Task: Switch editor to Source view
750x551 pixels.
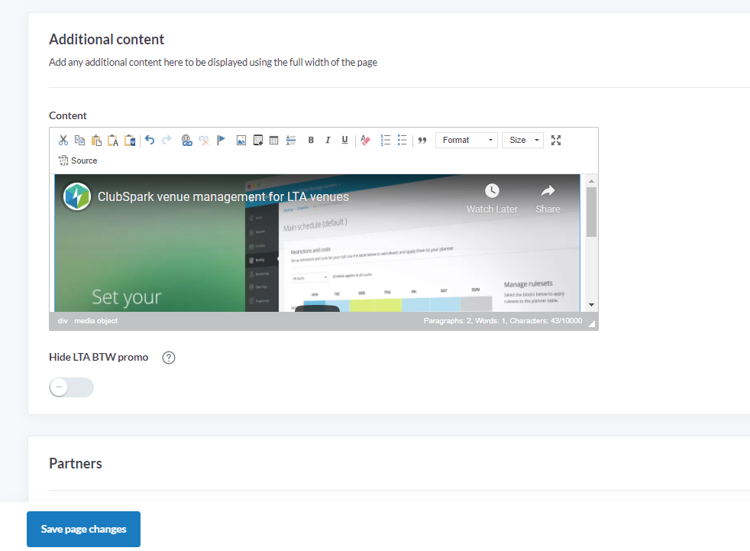Action: 78,160
